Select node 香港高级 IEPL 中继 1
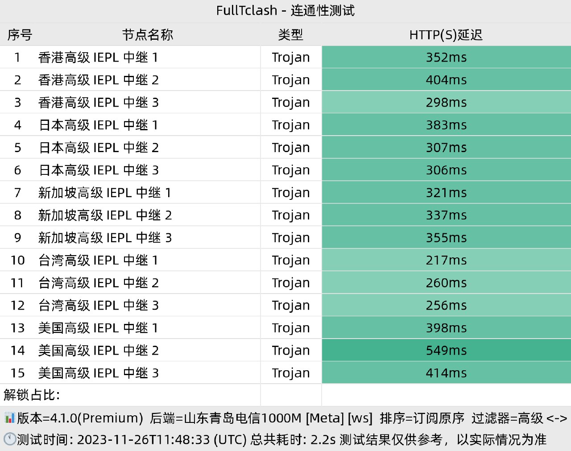 tap(98, 57)
